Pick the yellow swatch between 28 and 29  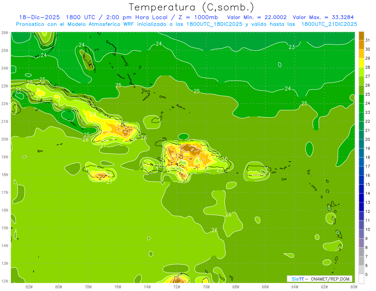(x=361, y=63)
